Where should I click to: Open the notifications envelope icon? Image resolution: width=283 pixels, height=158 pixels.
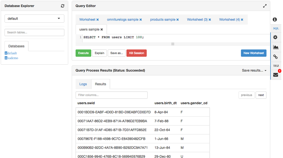click(275, 75)
